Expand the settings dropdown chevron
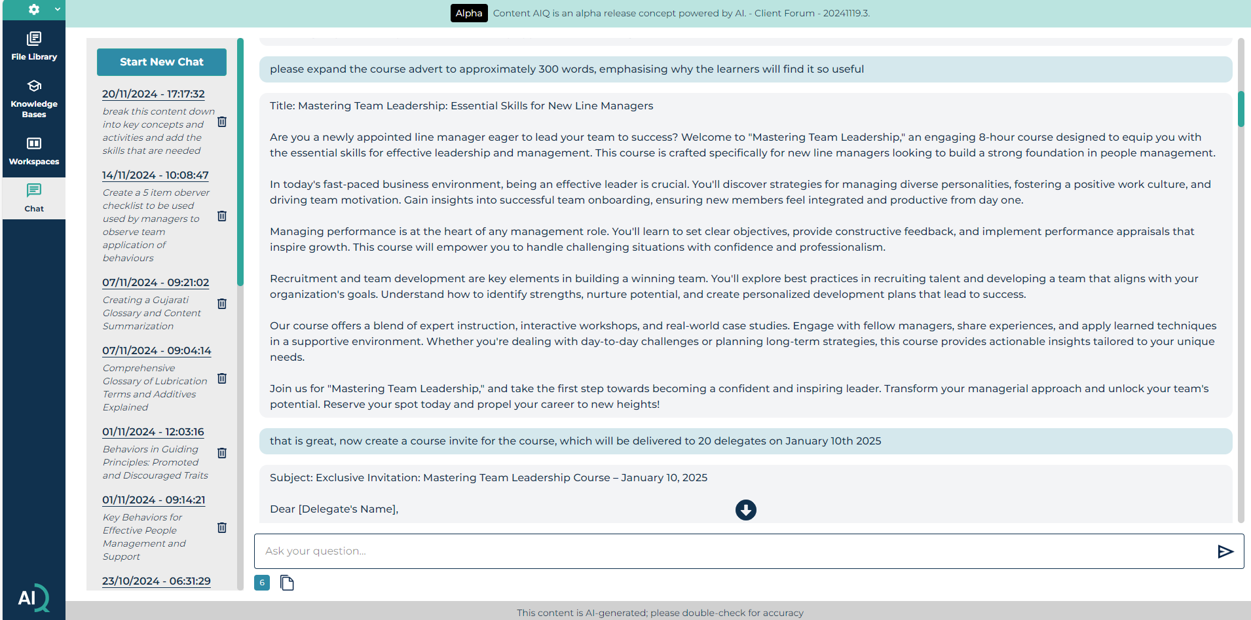The image size is (1251, 620). click(58, 9)
